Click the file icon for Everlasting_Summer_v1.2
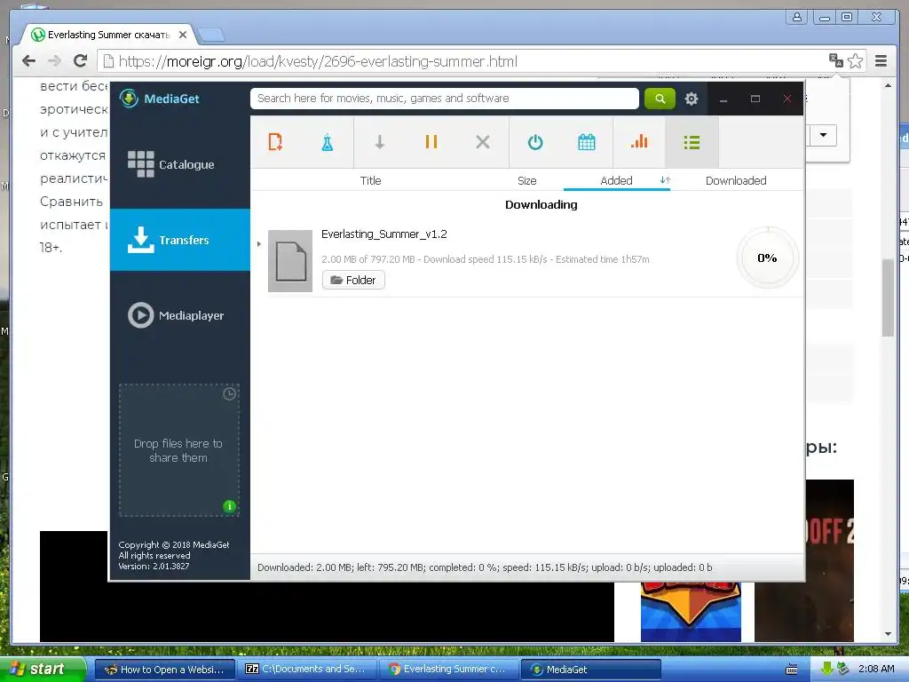The height and width of the screenshot is (682, 909). coord(290,261)
